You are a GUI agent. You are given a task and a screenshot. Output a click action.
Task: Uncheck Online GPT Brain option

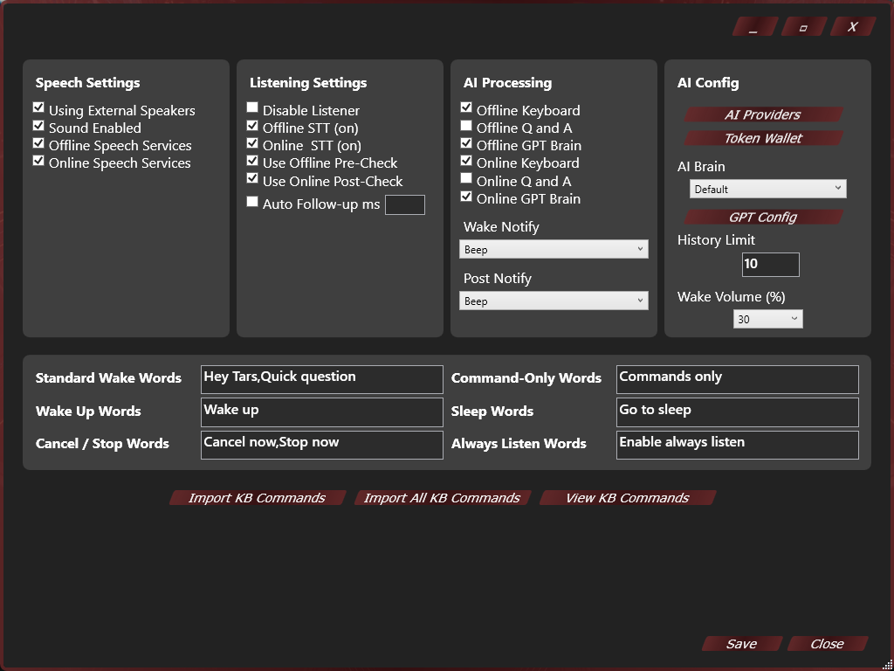pos(466,197)
